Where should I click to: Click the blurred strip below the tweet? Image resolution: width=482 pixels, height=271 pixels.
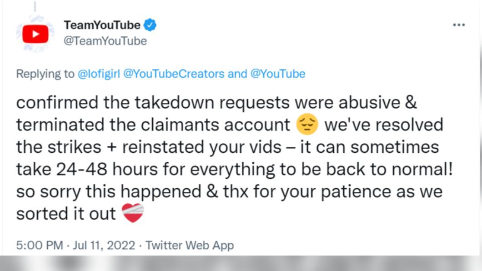pyautogui.click(x=241, y=263)
